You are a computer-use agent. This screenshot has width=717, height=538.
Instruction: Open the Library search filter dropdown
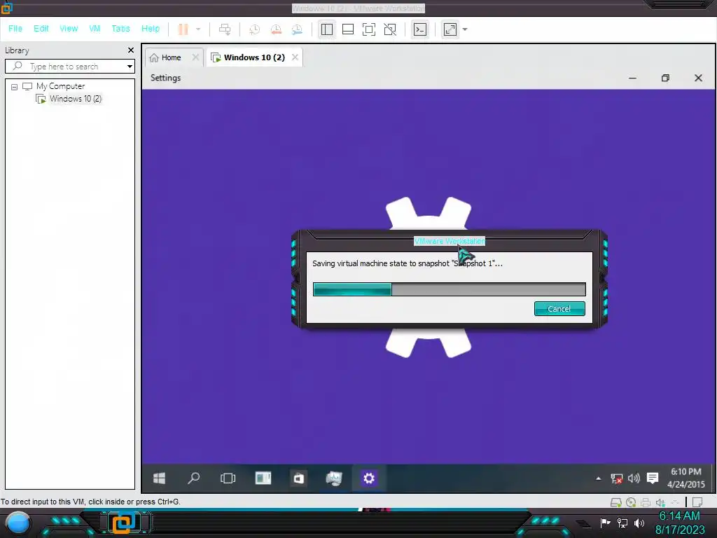130,67
